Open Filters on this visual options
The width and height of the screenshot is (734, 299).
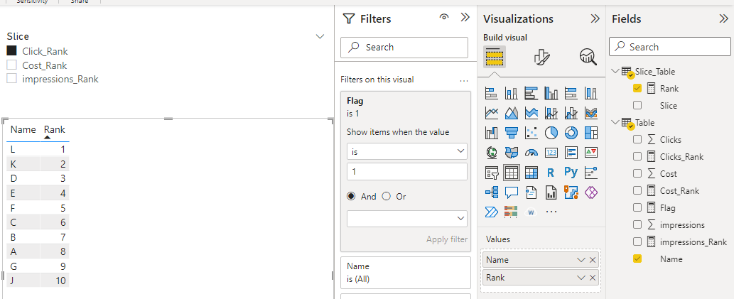(x=464, y=80)
